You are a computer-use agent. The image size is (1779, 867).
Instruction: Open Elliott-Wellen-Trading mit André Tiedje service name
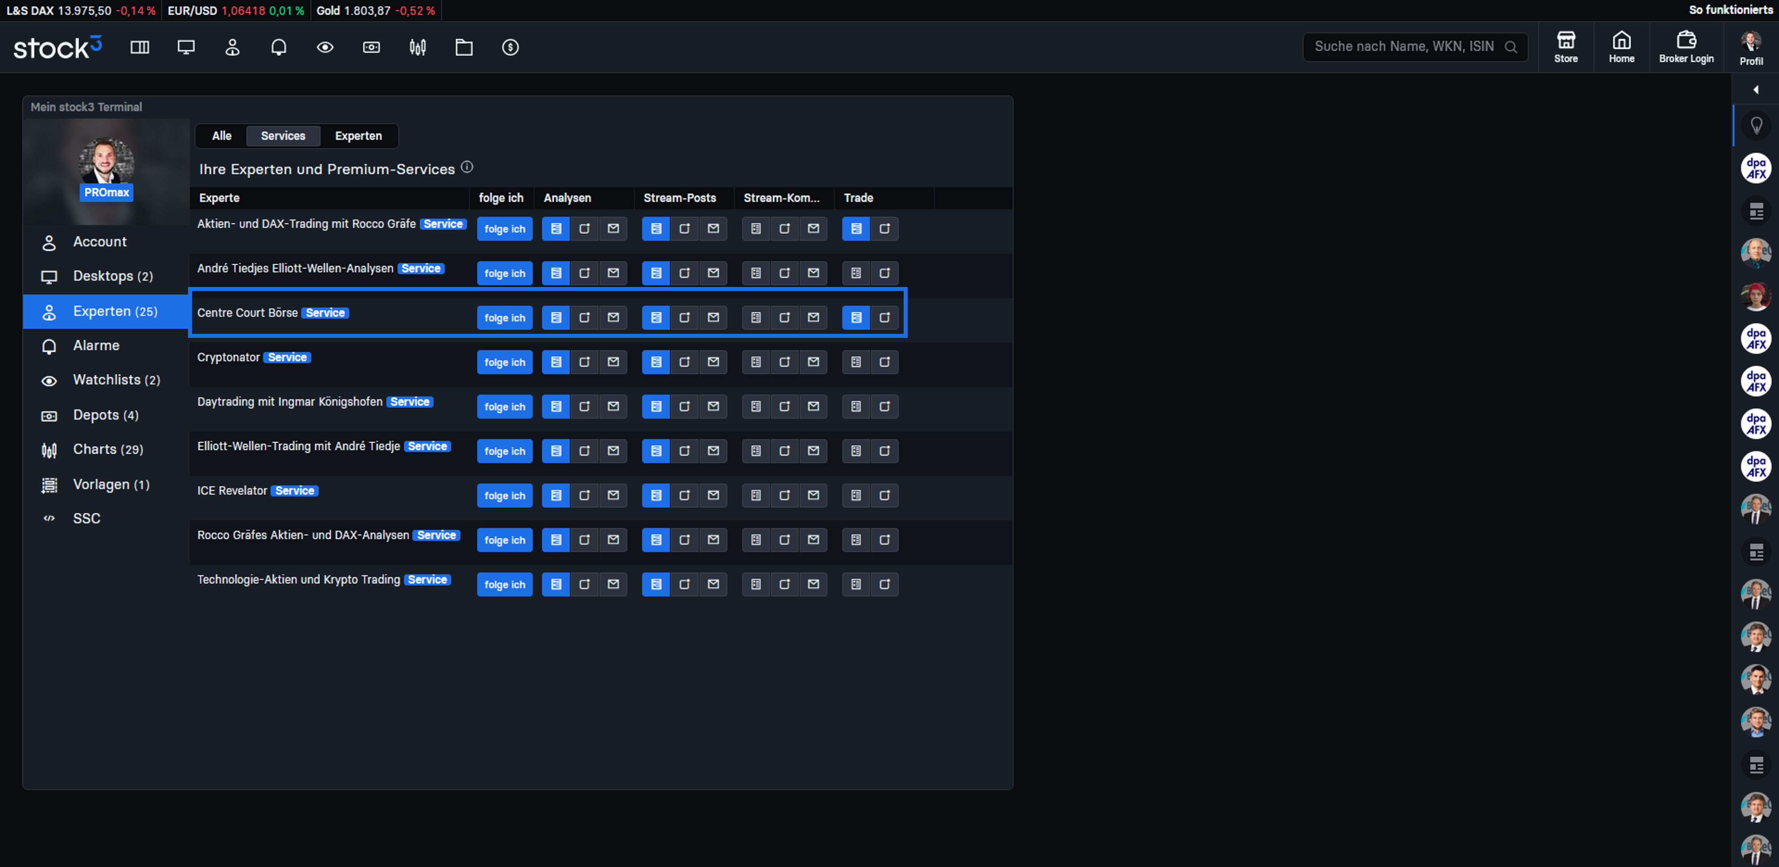(298, 447)
